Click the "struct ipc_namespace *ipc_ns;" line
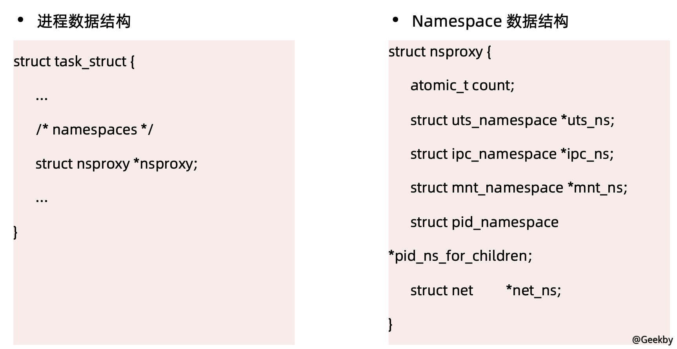This screenshot has width=677, height=349. pos(512,154)
